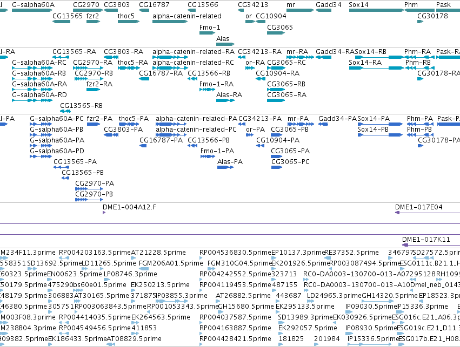Image resolution: width=460 pixels, height=347 pixels.
Task: Click the CG16787 gene label
Action: click(x=154, y=5)
